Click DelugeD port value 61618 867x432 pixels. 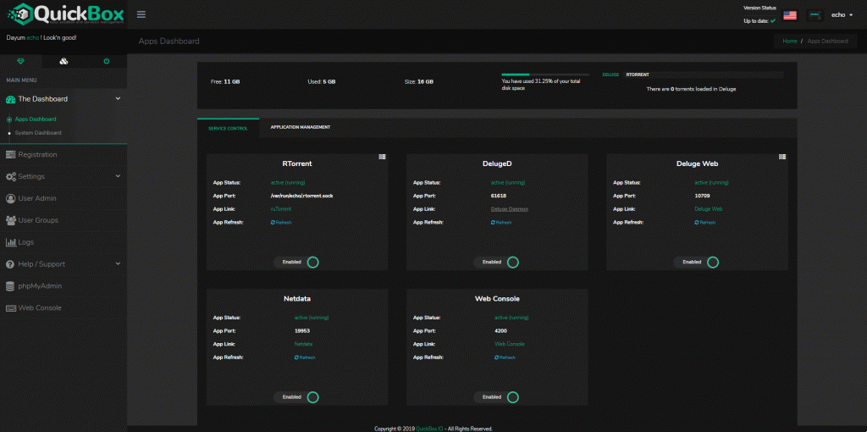498,196
